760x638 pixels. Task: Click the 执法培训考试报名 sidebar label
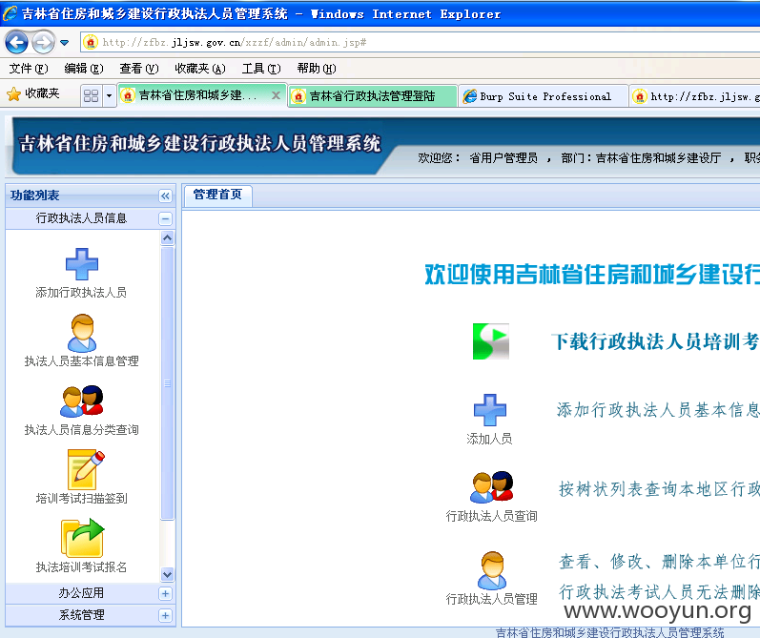coord(81,567)
